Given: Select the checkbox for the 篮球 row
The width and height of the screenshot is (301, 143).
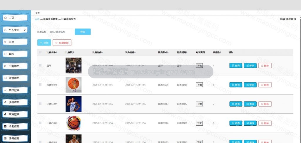Looking at the screenshot, I should click(x=40, y=65).
